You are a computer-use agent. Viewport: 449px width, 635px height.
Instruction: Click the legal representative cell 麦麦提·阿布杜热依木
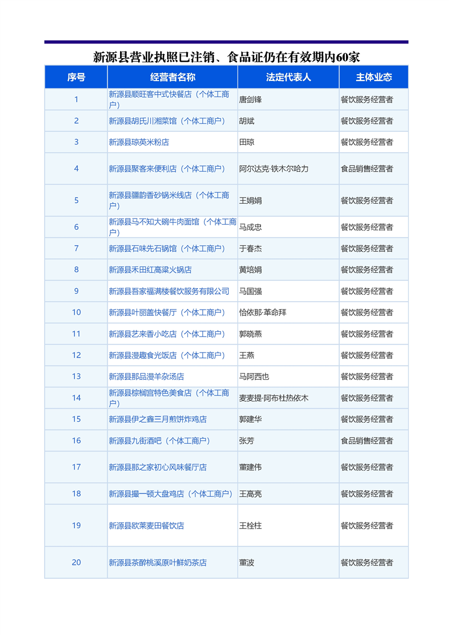pyautogui.click(x=273, y=398)
